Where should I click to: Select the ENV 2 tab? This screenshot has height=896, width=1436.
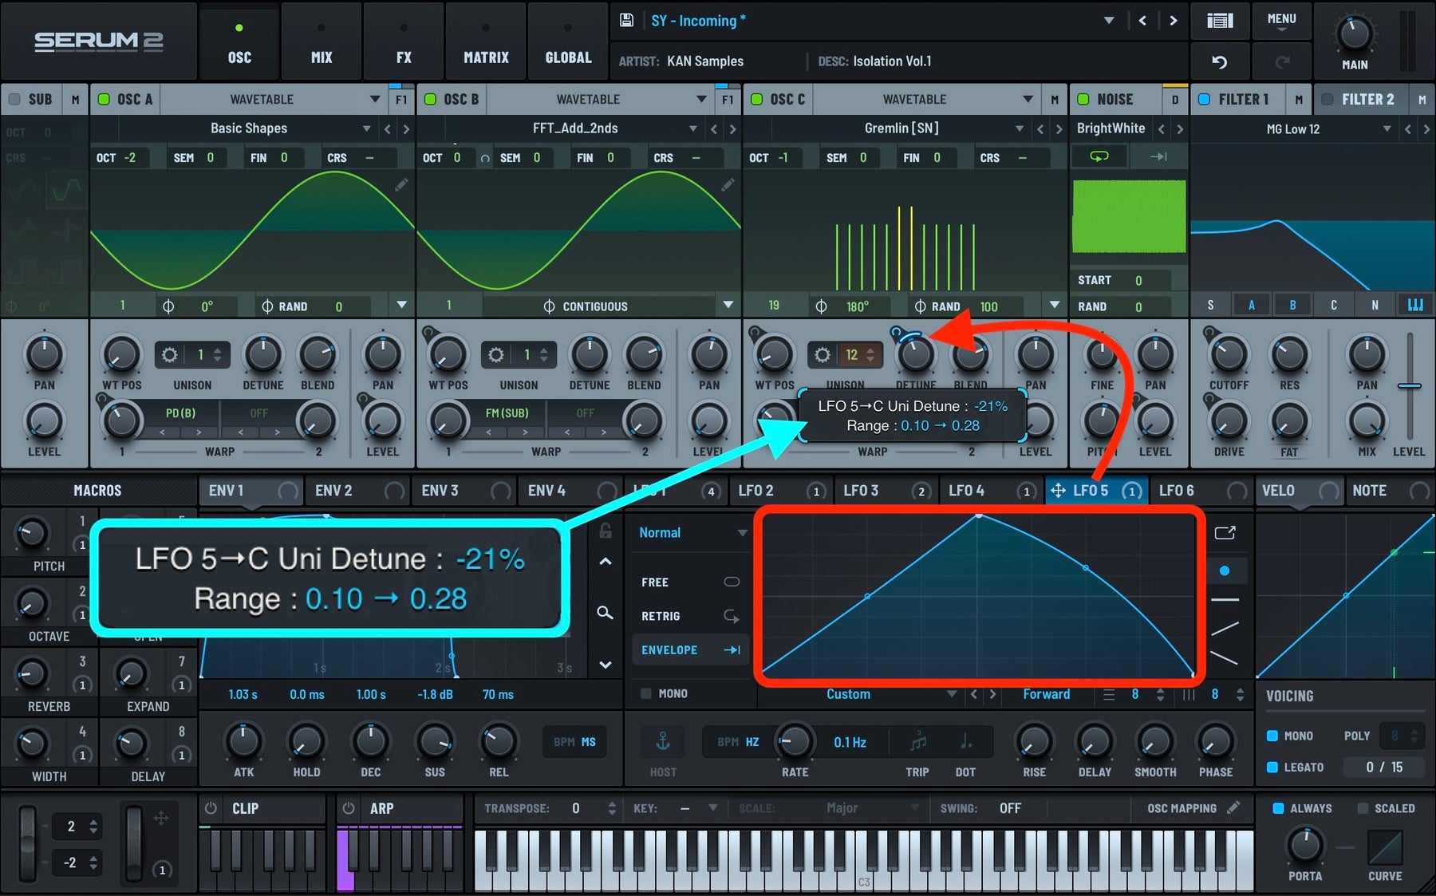click(x=357, y=491)
